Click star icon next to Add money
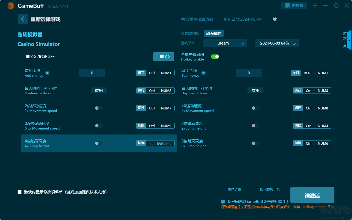Image resolution: width=352 pixels, height=220 pixels. [47, 73]
